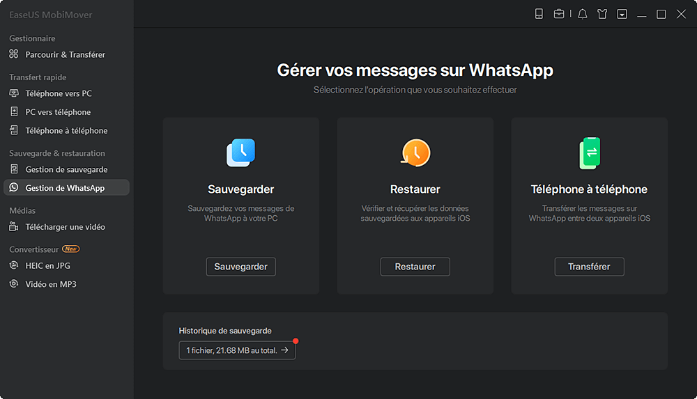Click 'Sélectionnez l'opération' subtitle text
The width and height of the screenshot is (697, 399).
pos(415,90)
